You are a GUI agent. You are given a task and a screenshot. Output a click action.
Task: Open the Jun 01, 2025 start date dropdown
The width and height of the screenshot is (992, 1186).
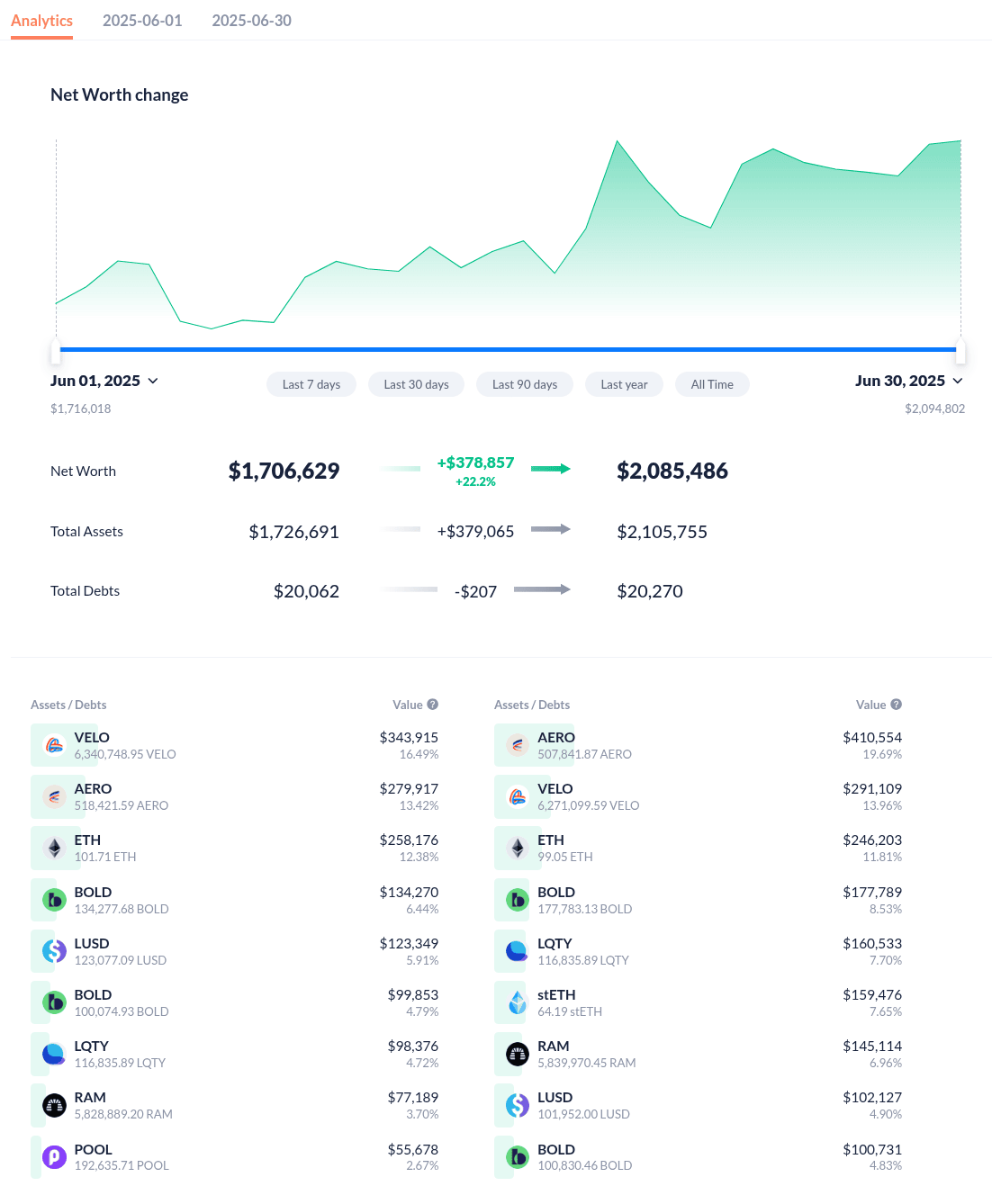point(104,381)
